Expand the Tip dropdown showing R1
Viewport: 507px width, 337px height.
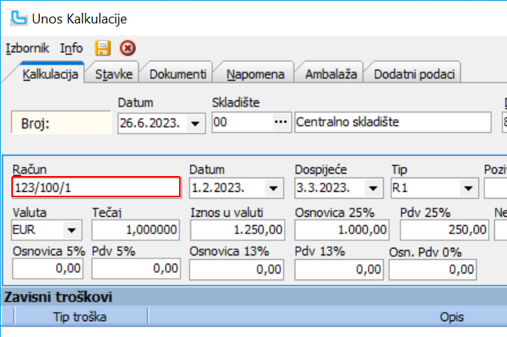[468, 187]
